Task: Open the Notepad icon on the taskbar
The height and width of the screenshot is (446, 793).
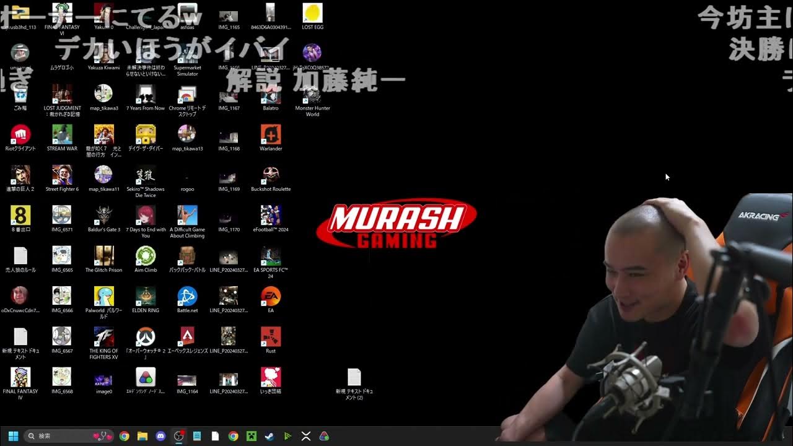Action: pyautogui.click(x=197, y=436)
